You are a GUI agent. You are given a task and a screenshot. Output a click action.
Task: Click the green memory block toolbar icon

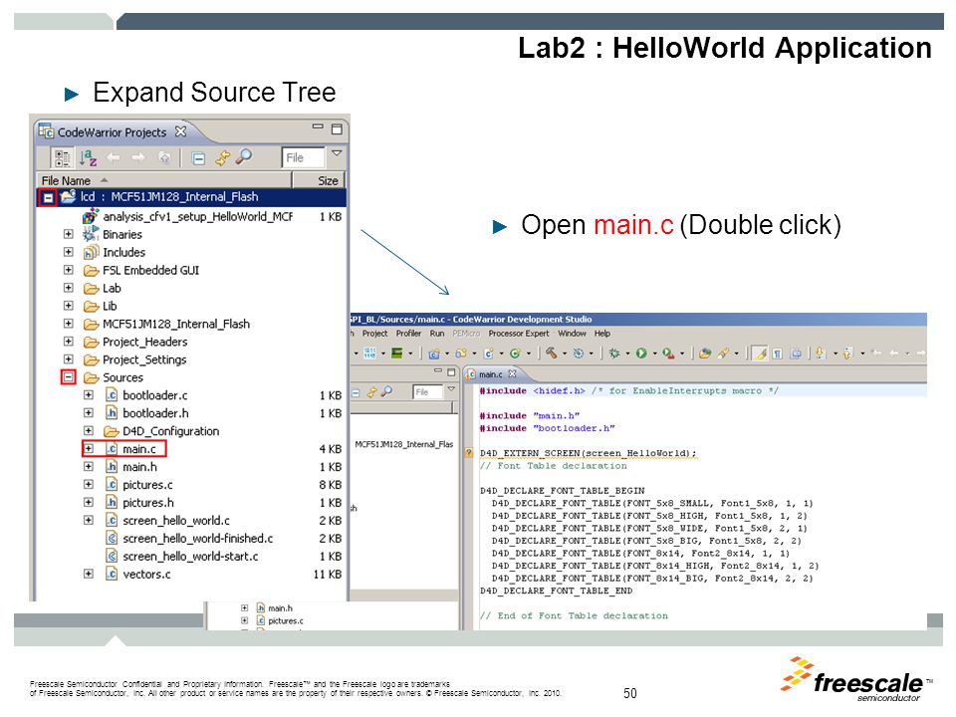point(397,353)
